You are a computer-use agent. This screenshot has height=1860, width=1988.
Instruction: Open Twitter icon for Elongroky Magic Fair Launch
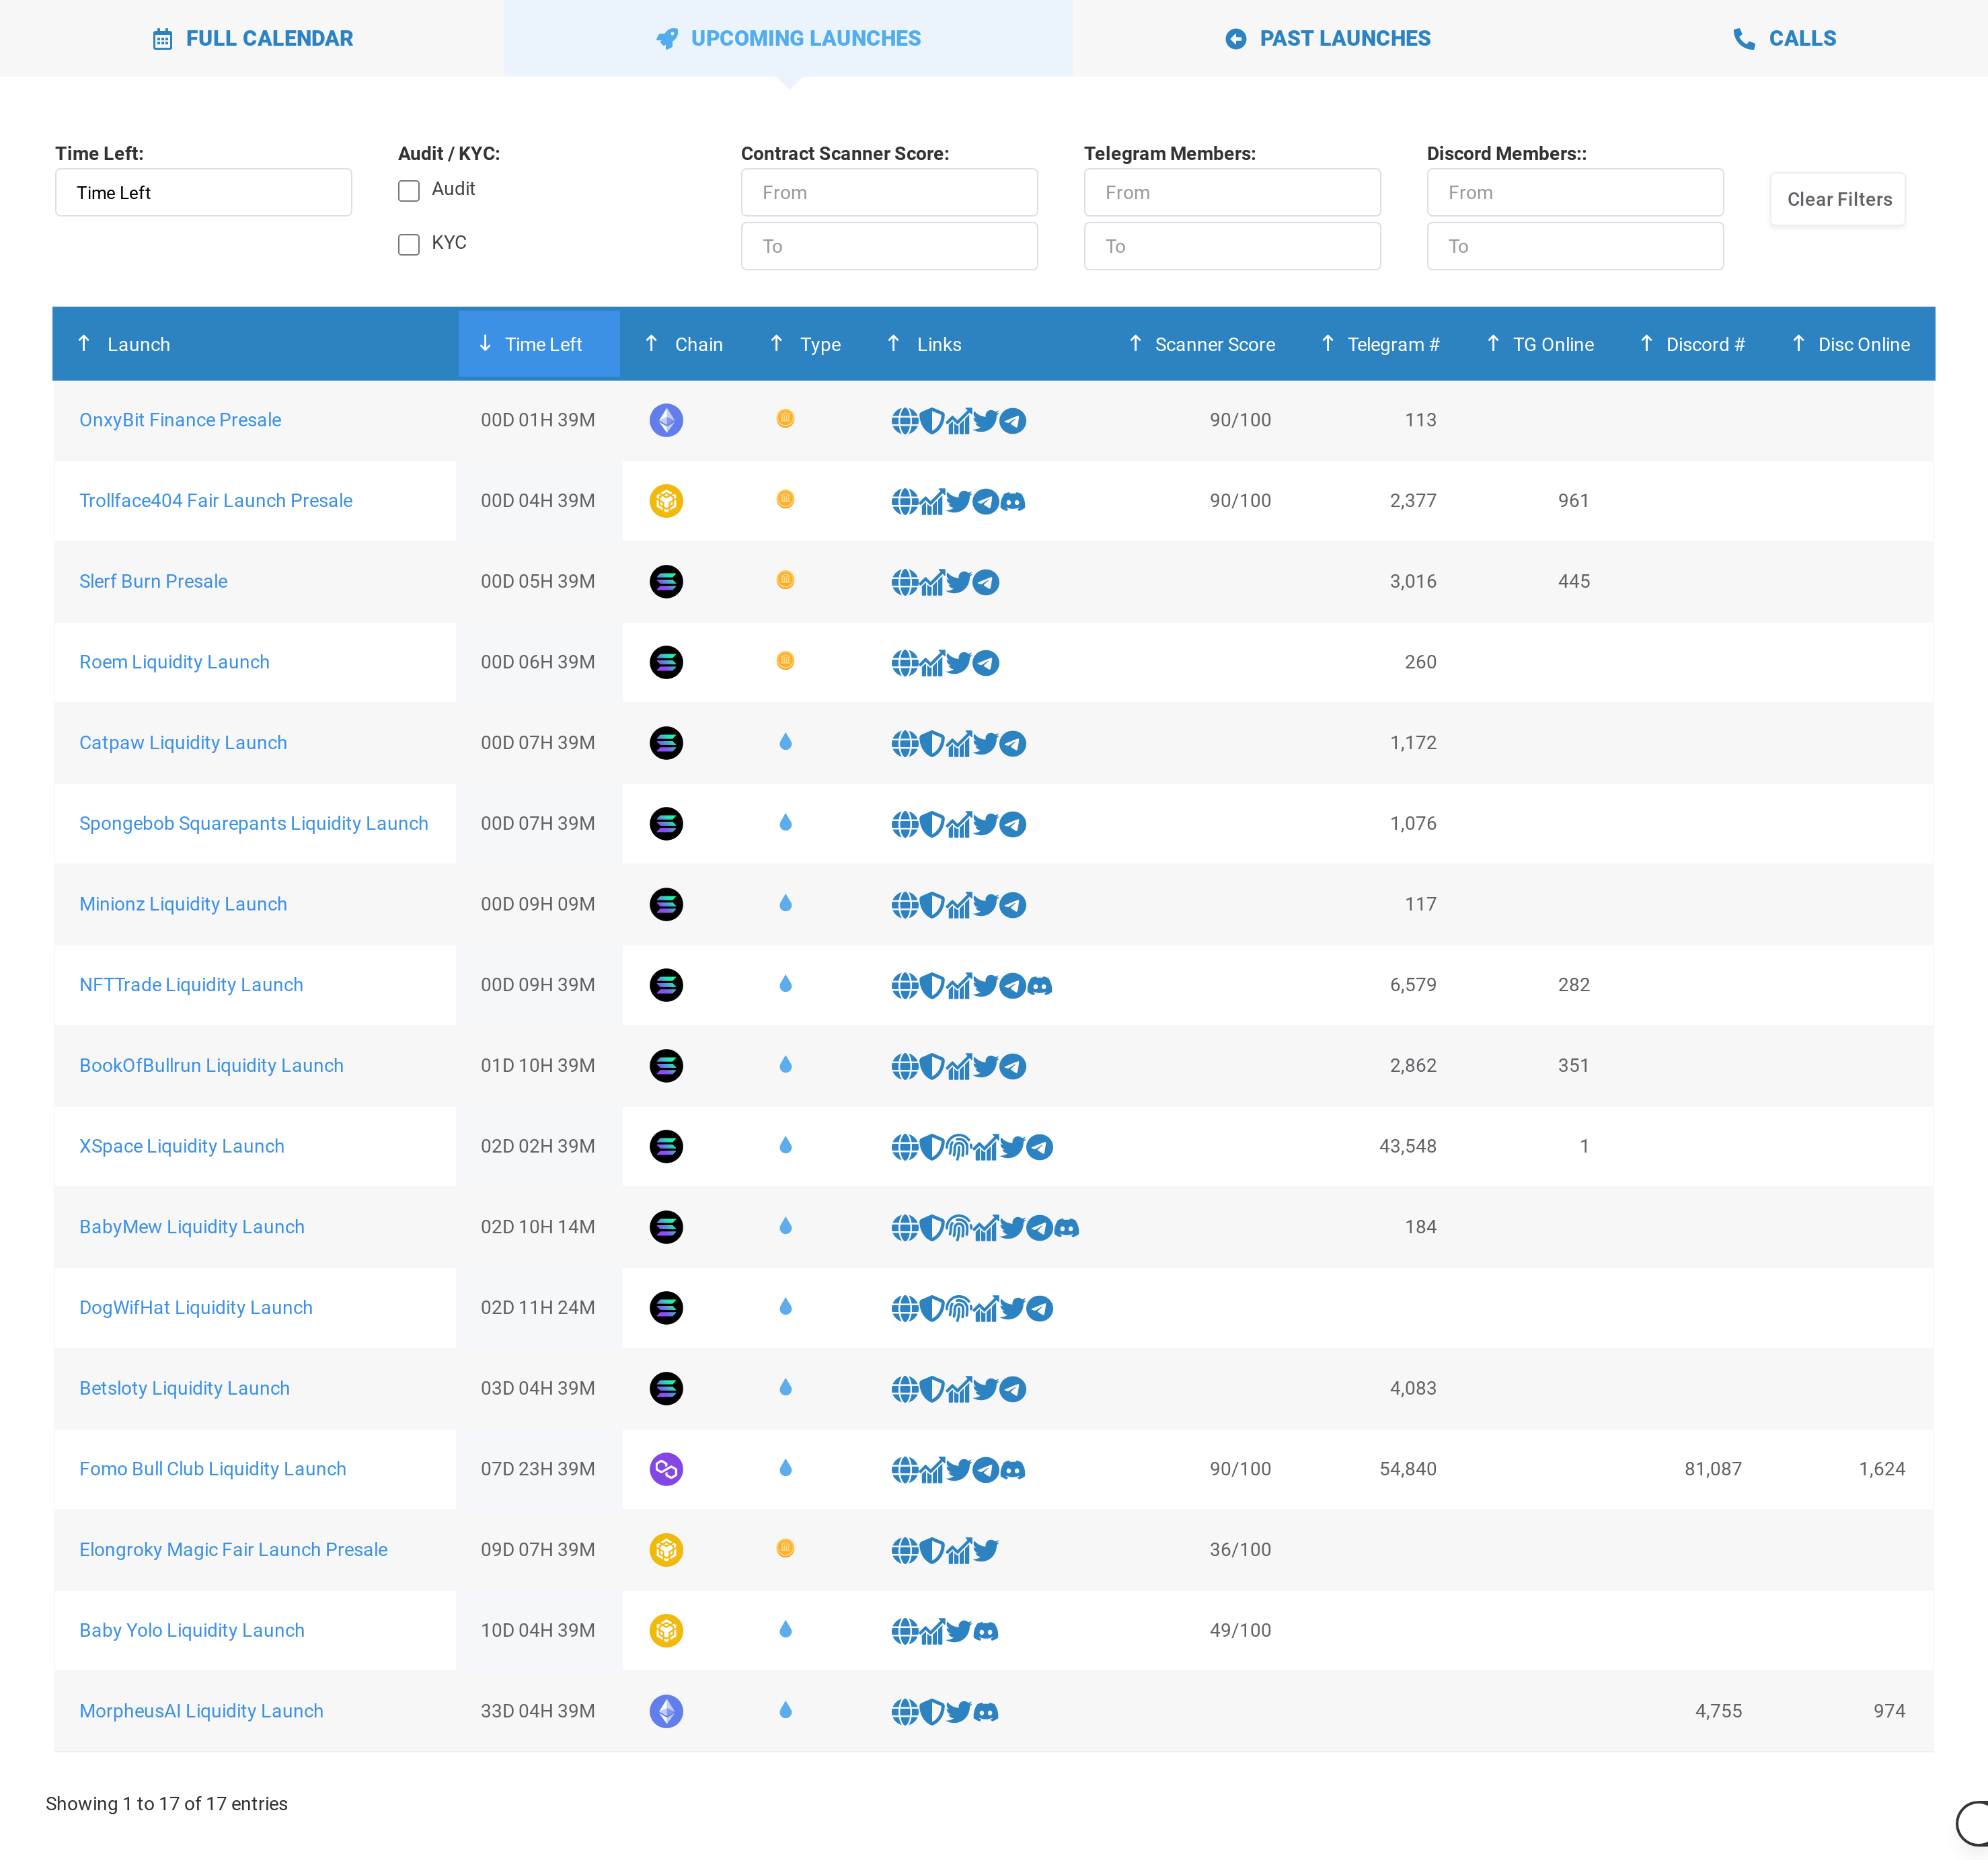[x=985, y=1551]
